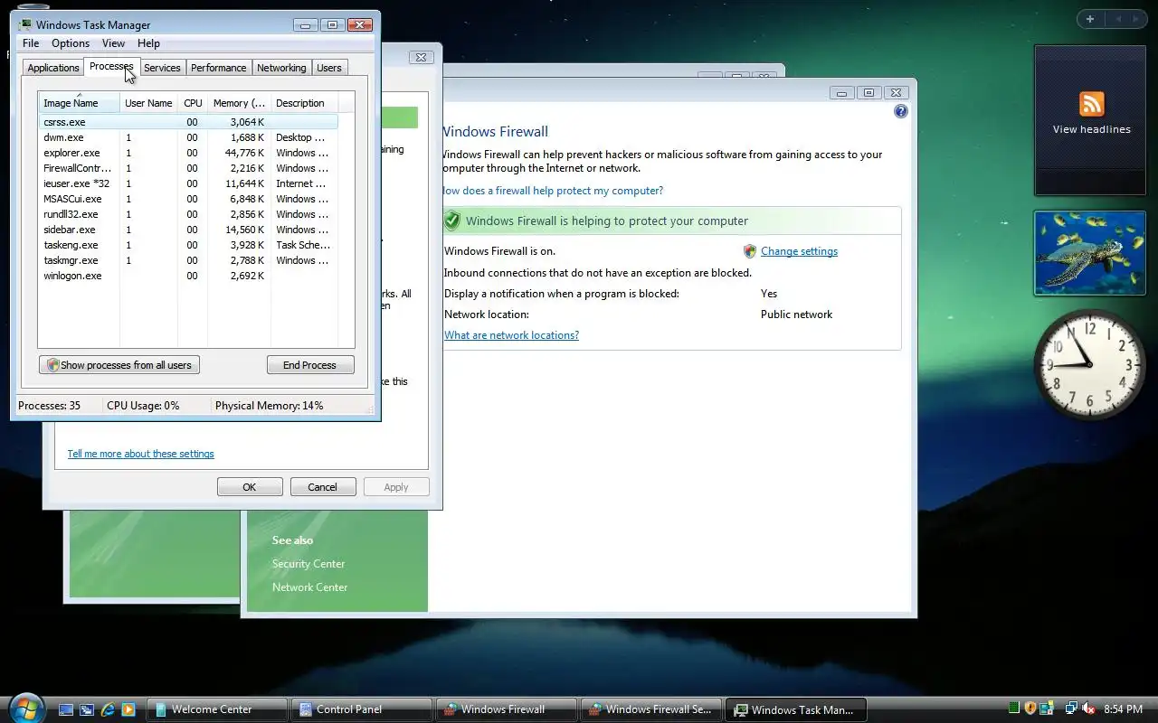Click Change settings link in Windows Firewall
The height and width of the screenshot is (723, 1158).
tap(799, 251)
